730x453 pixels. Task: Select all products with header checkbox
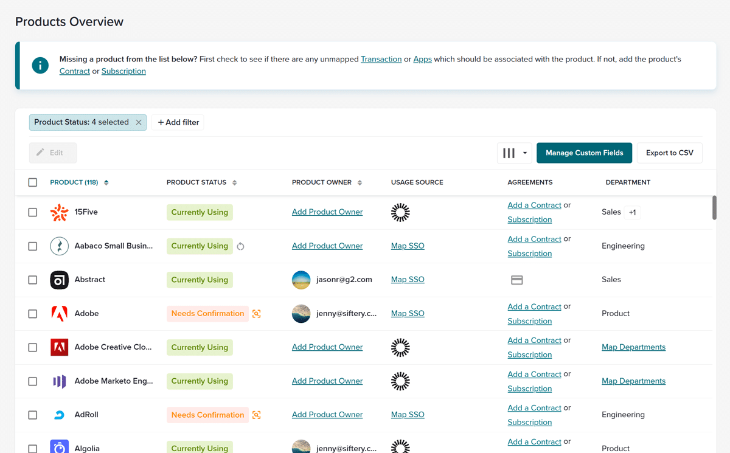(x=33, y=182)
